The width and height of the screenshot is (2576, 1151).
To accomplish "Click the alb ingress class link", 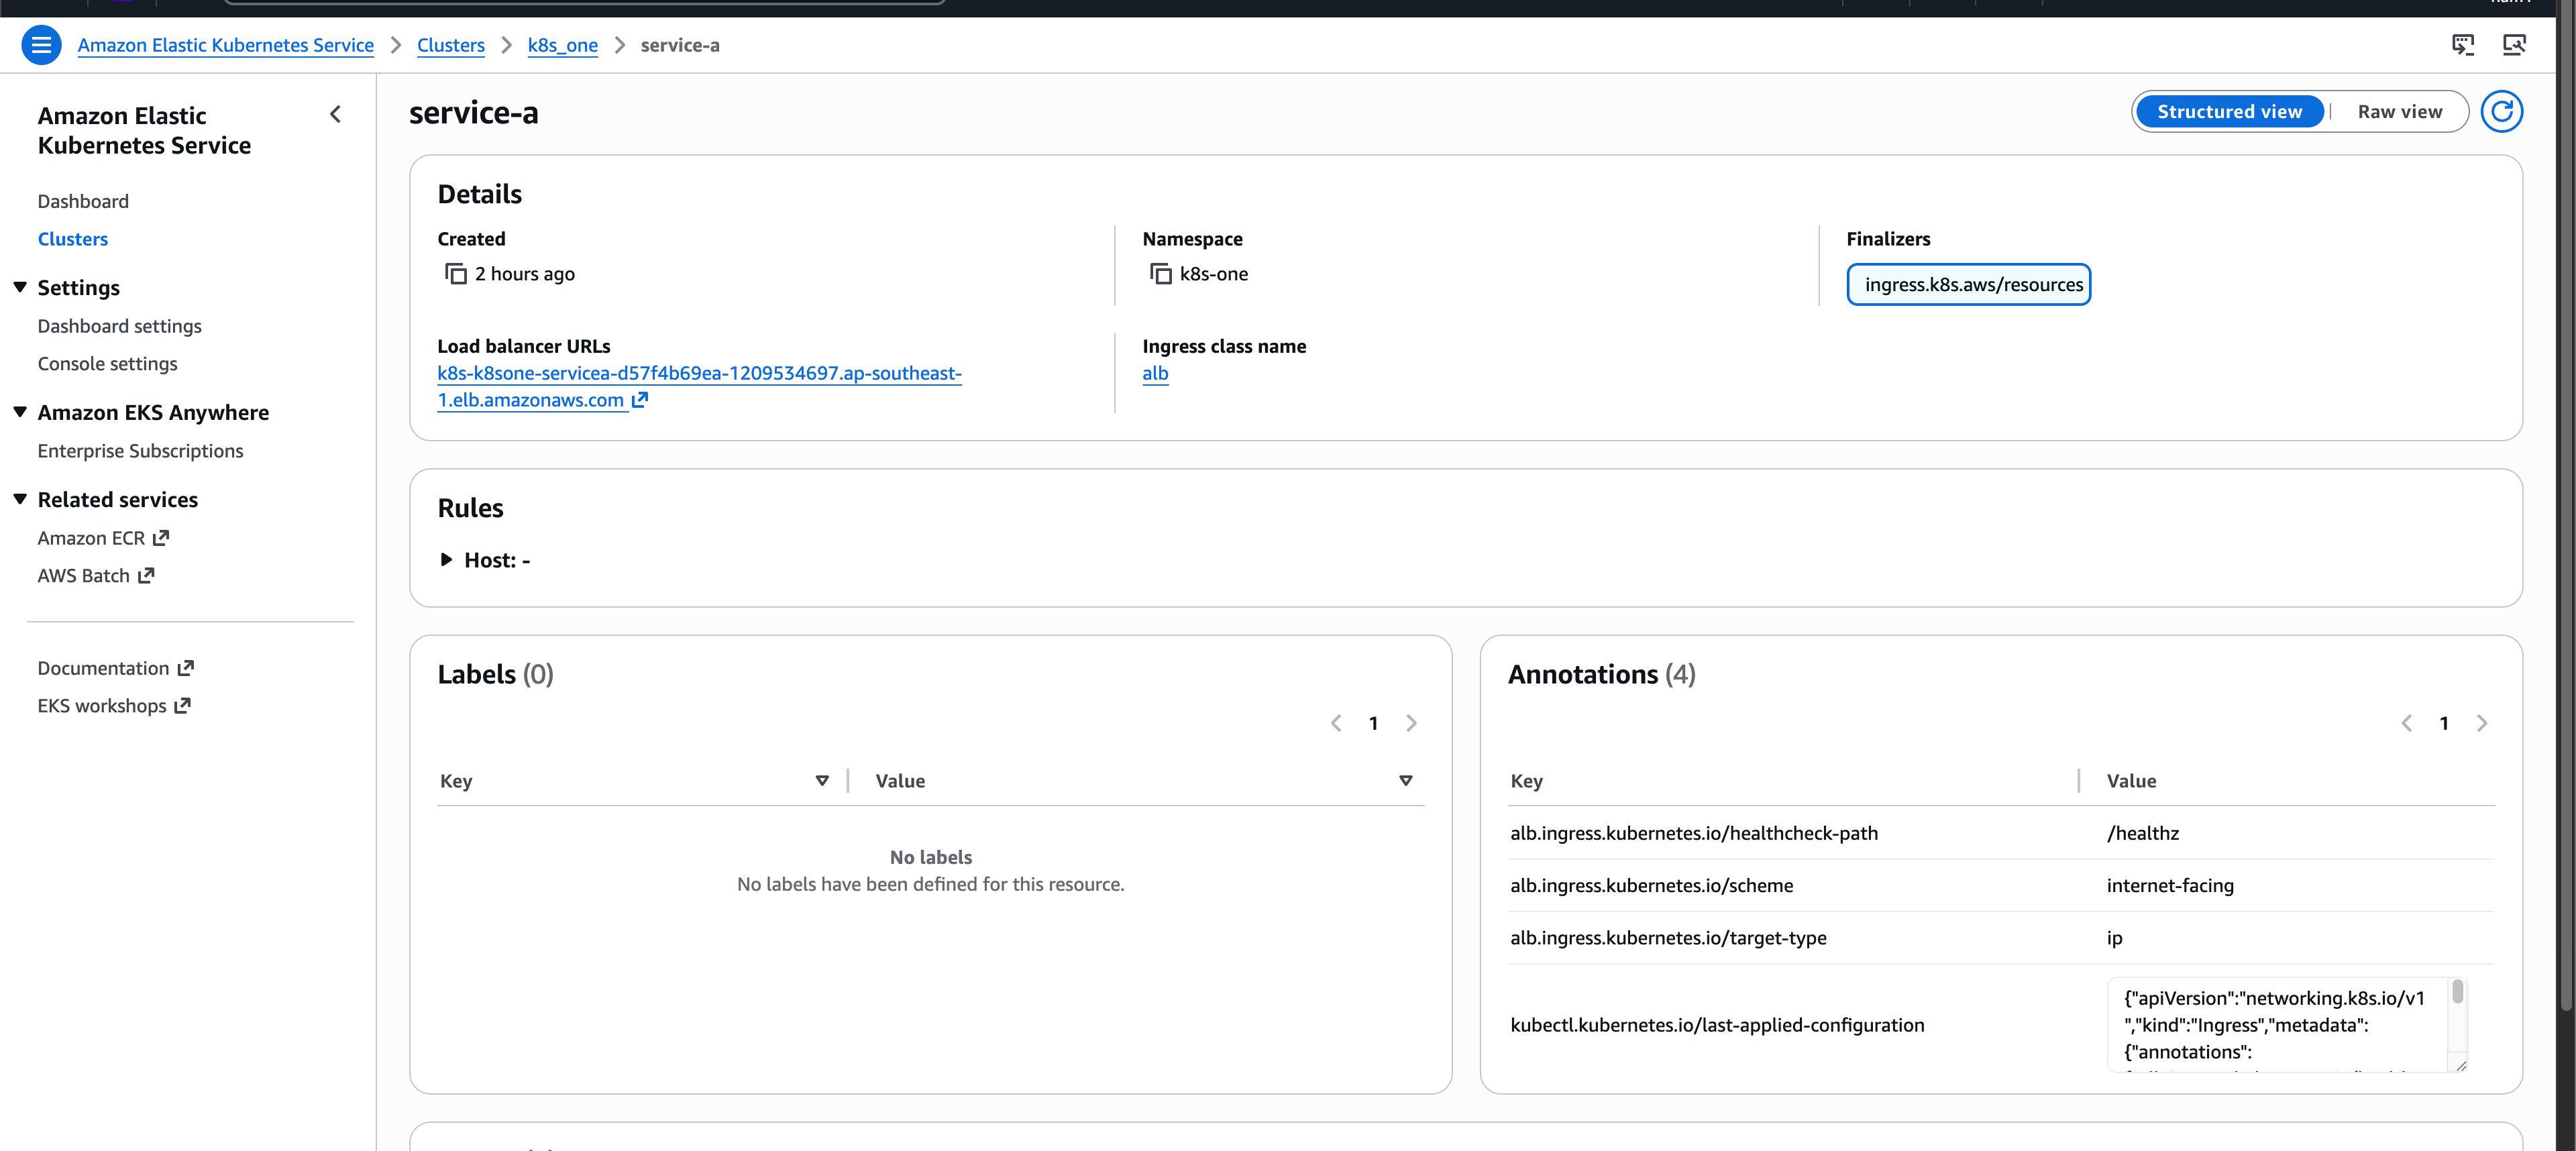I will [x=1155, y=374].
